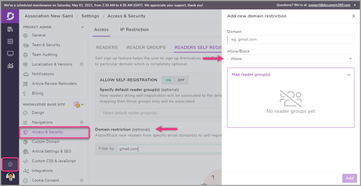Click the Add button in the panel
This screenshot has height=186, width=361.
[x=349, y=178]
